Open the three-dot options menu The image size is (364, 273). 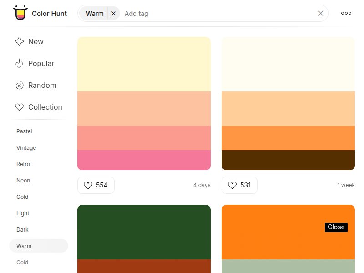click(x=346, y=13)
